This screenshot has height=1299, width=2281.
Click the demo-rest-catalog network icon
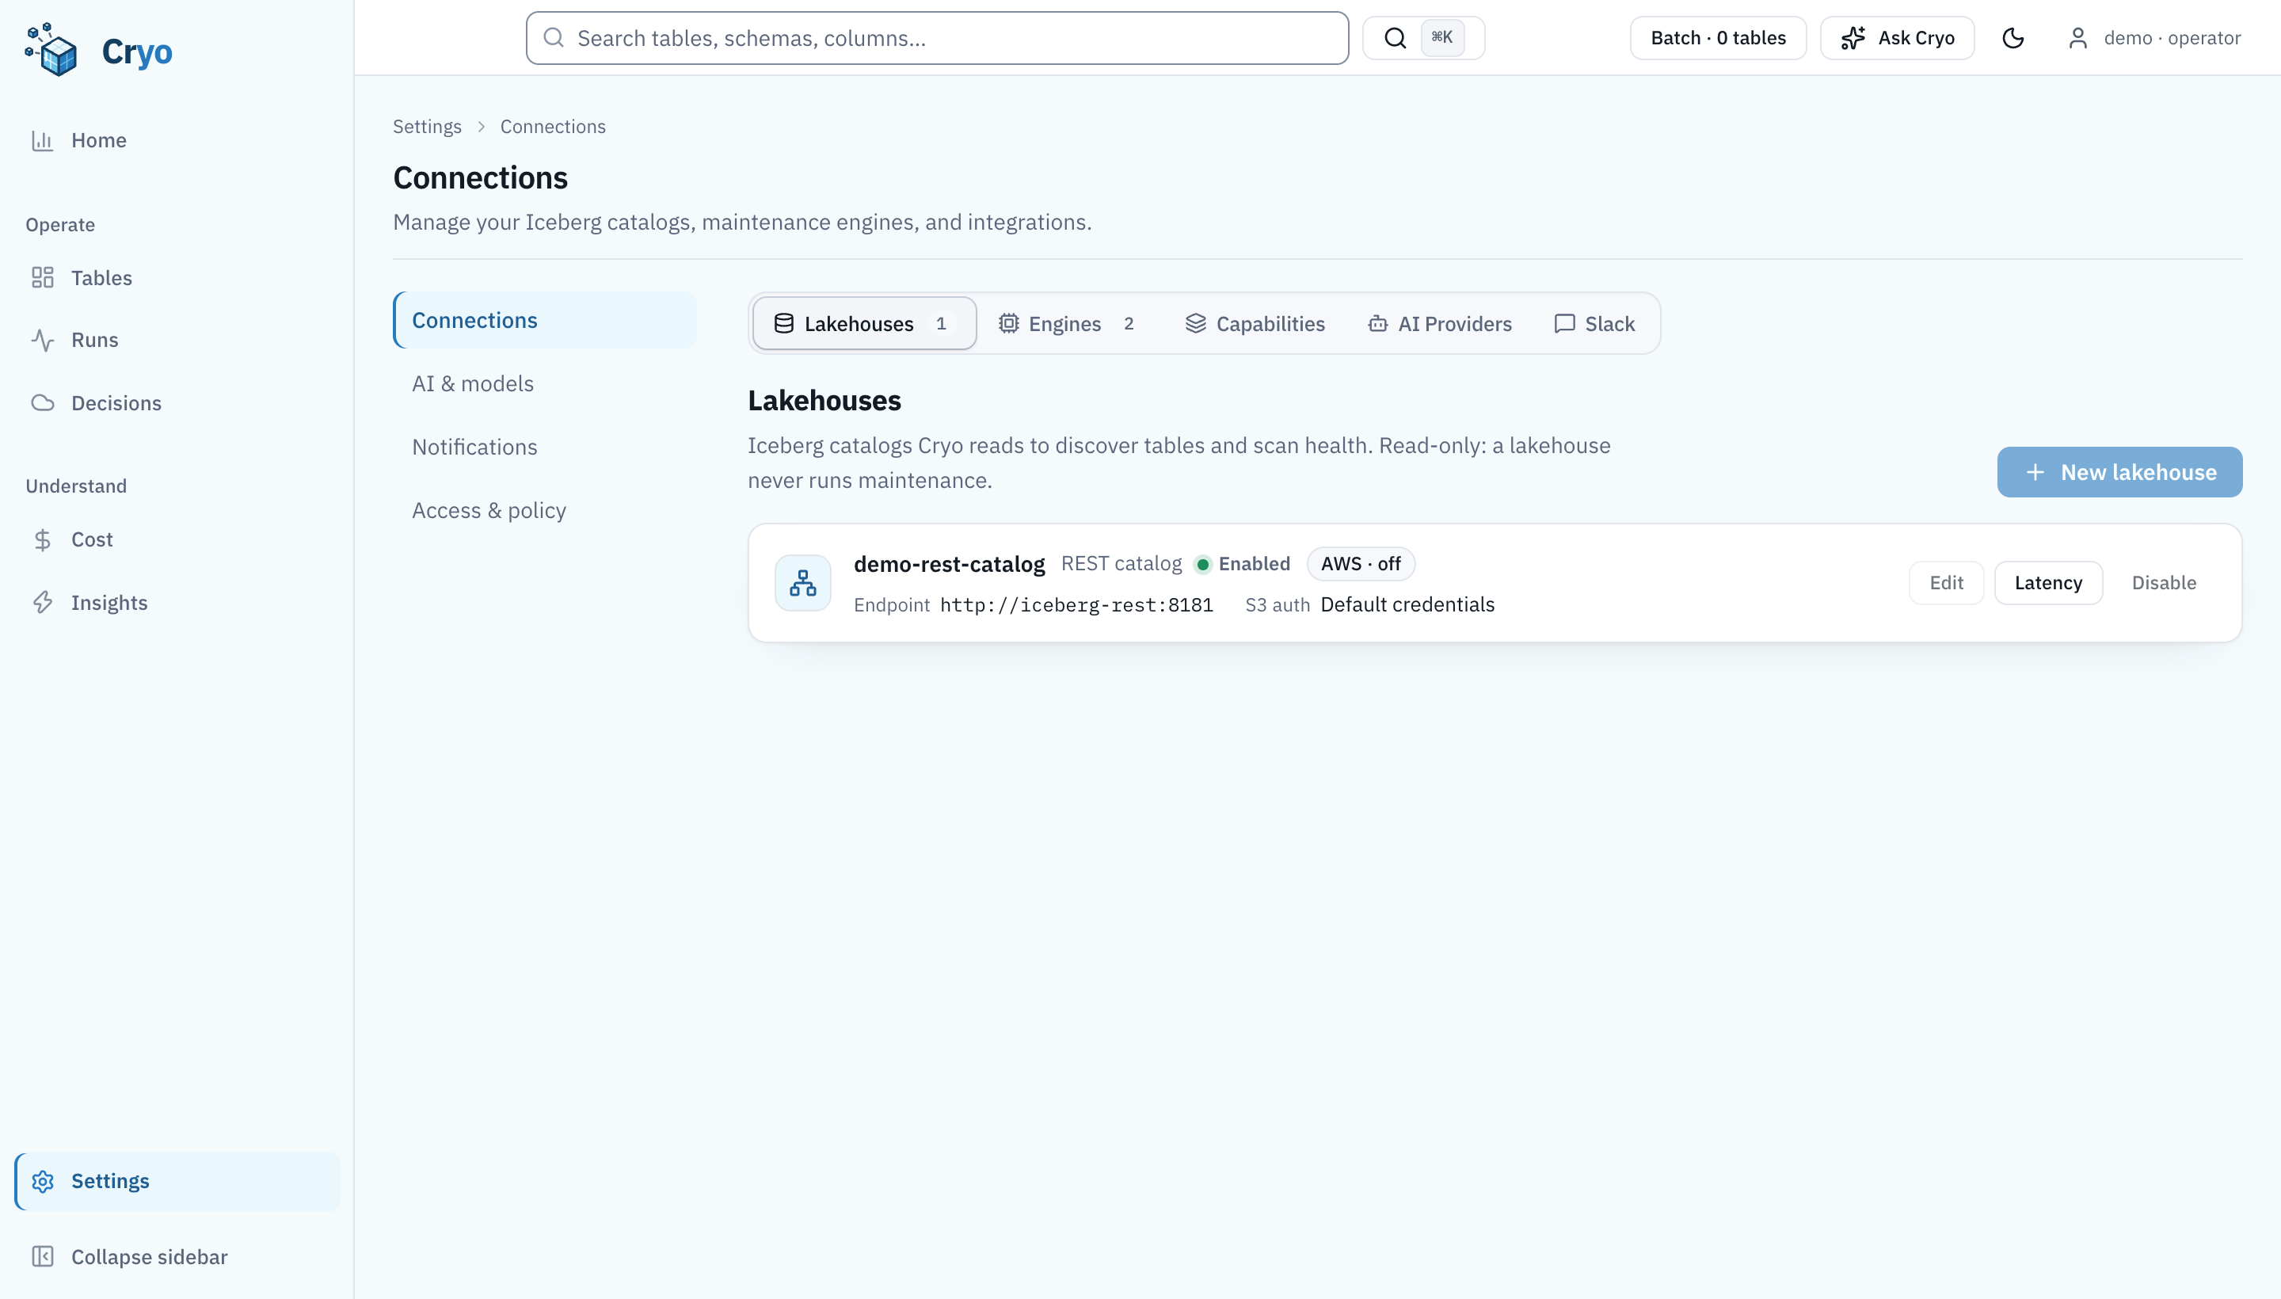coord(803,583)
